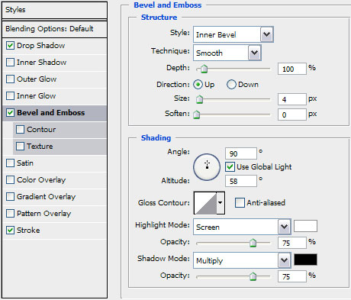351x300 pixels.
Task: Click the Styles header button
Action: click(54, 10)
